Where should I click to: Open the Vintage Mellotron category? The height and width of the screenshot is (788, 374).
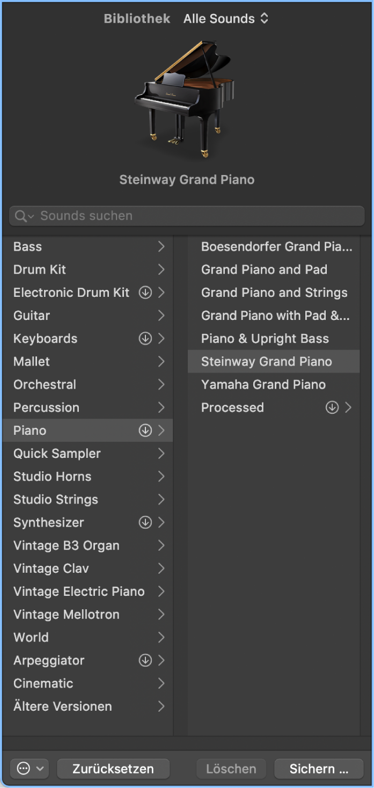87,614
